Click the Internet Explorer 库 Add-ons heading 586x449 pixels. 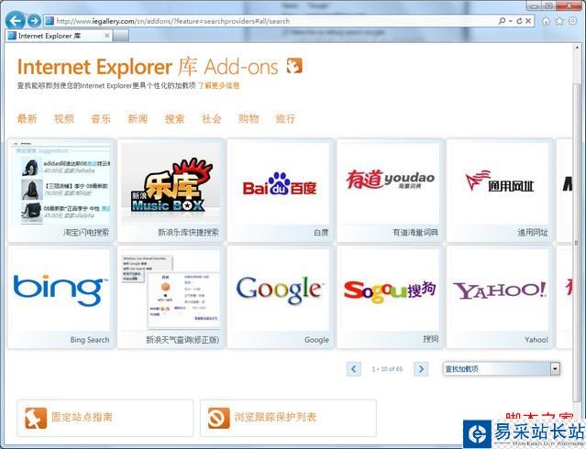(148, 67)
